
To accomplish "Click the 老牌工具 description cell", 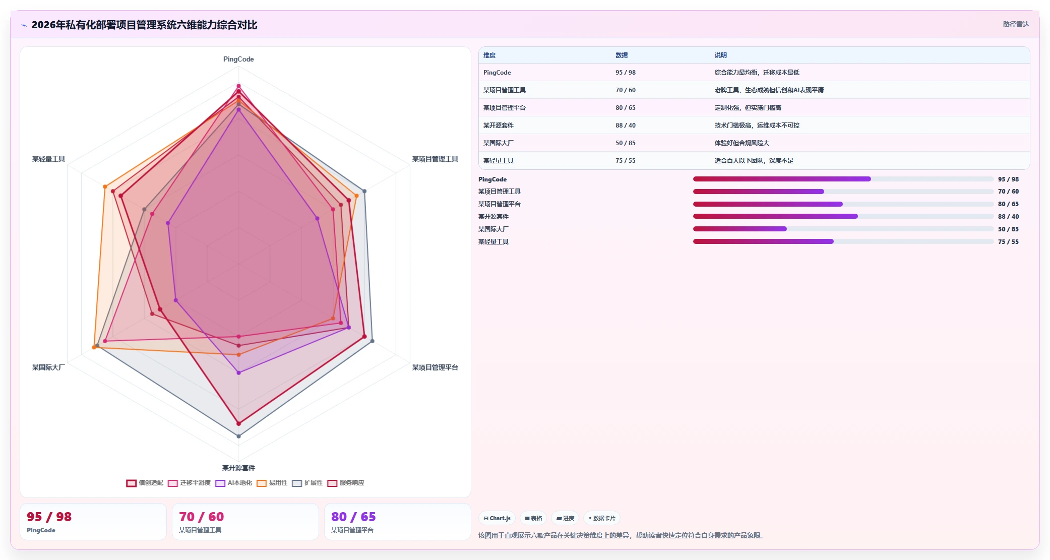I will pyautogui.click(x=769, y=90).
